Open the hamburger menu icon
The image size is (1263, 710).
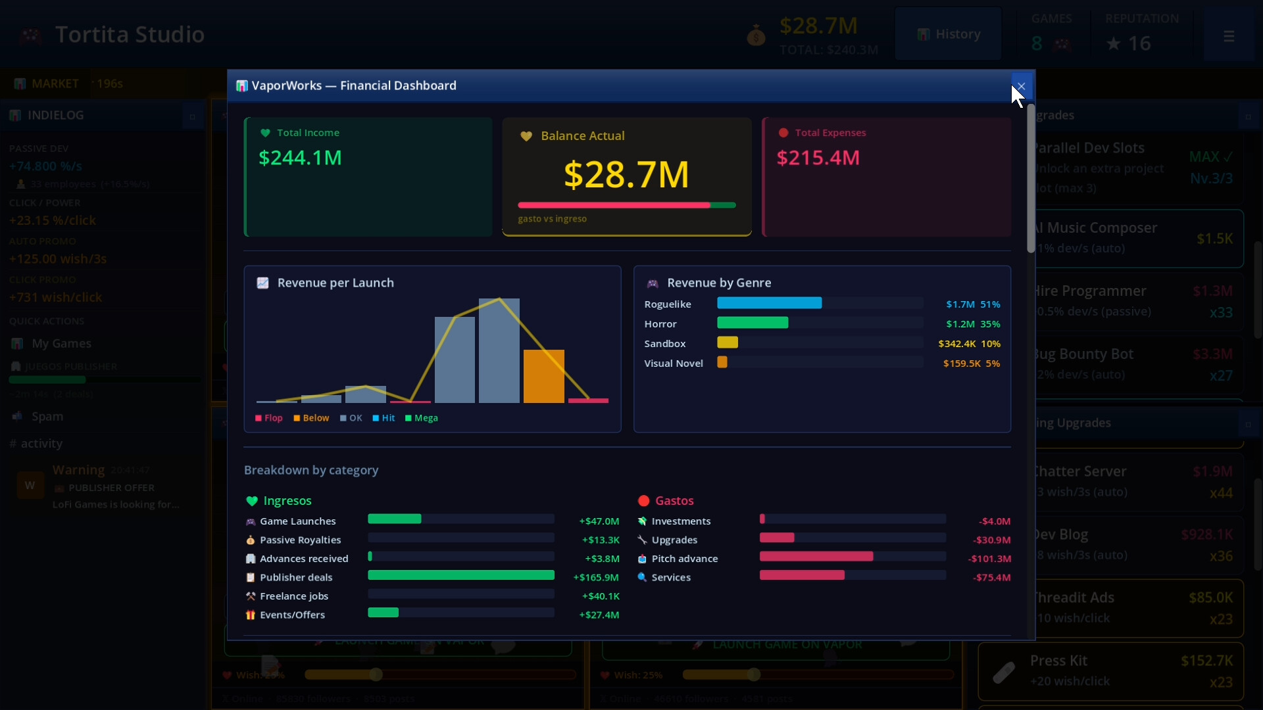[x=1228, y=36]
